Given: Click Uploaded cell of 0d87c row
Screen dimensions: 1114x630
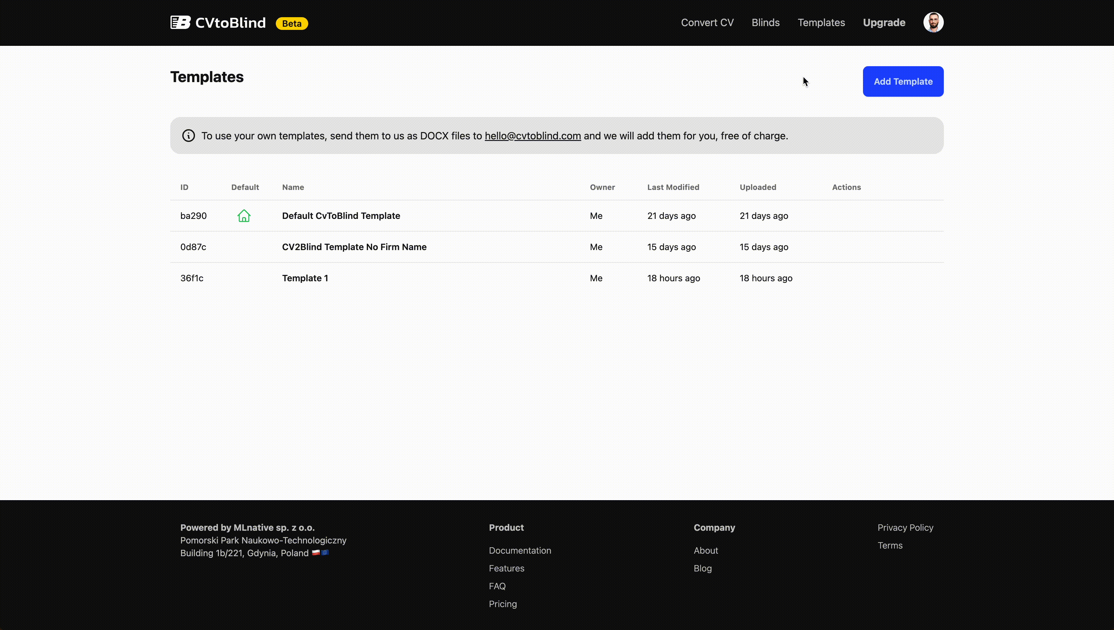Looking at the screenshot, I should [764, 247].
